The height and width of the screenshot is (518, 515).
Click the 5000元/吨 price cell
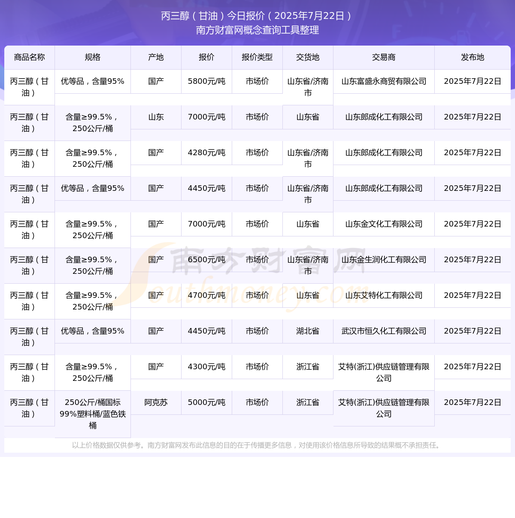[x=206, y=402]
